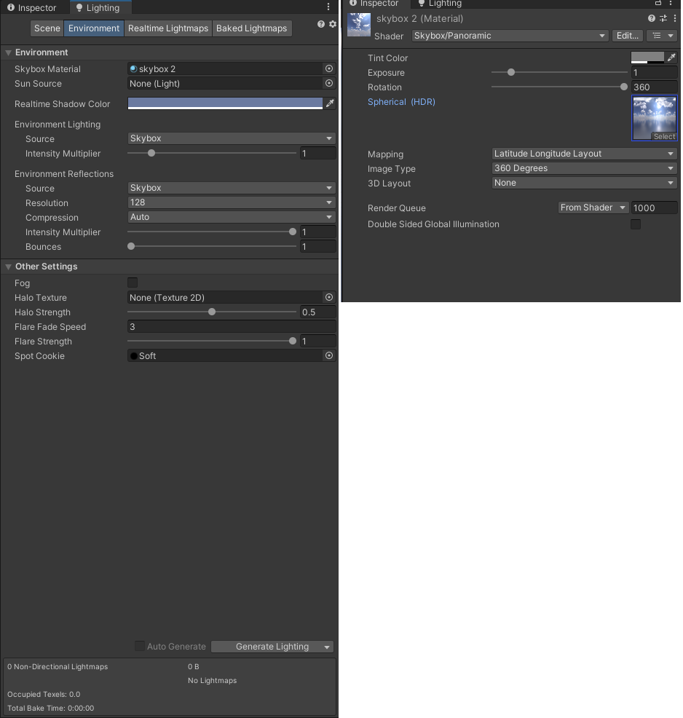The width and height of the screenshot is (683, 718).
Task: Click skybox 2 material preview icon
Action: coord(358,25)
